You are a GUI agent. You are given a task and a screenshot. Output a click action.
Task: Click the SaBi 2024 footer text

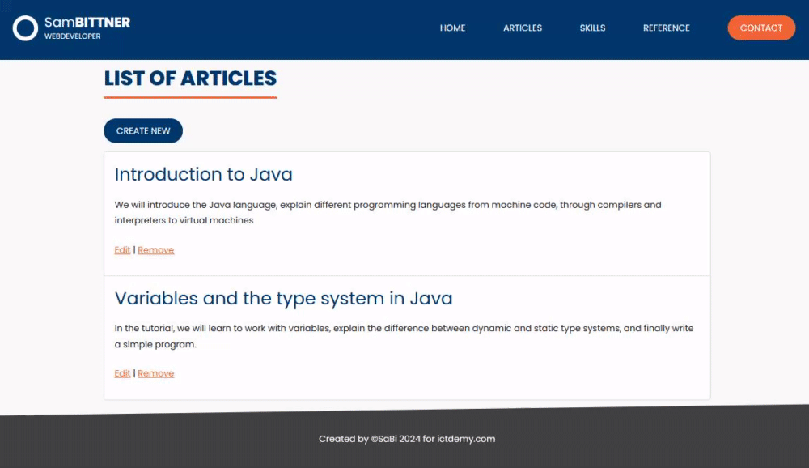396,439
